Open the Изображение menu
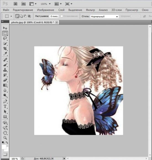The image size is (152, 160). [x=46, y=10]
